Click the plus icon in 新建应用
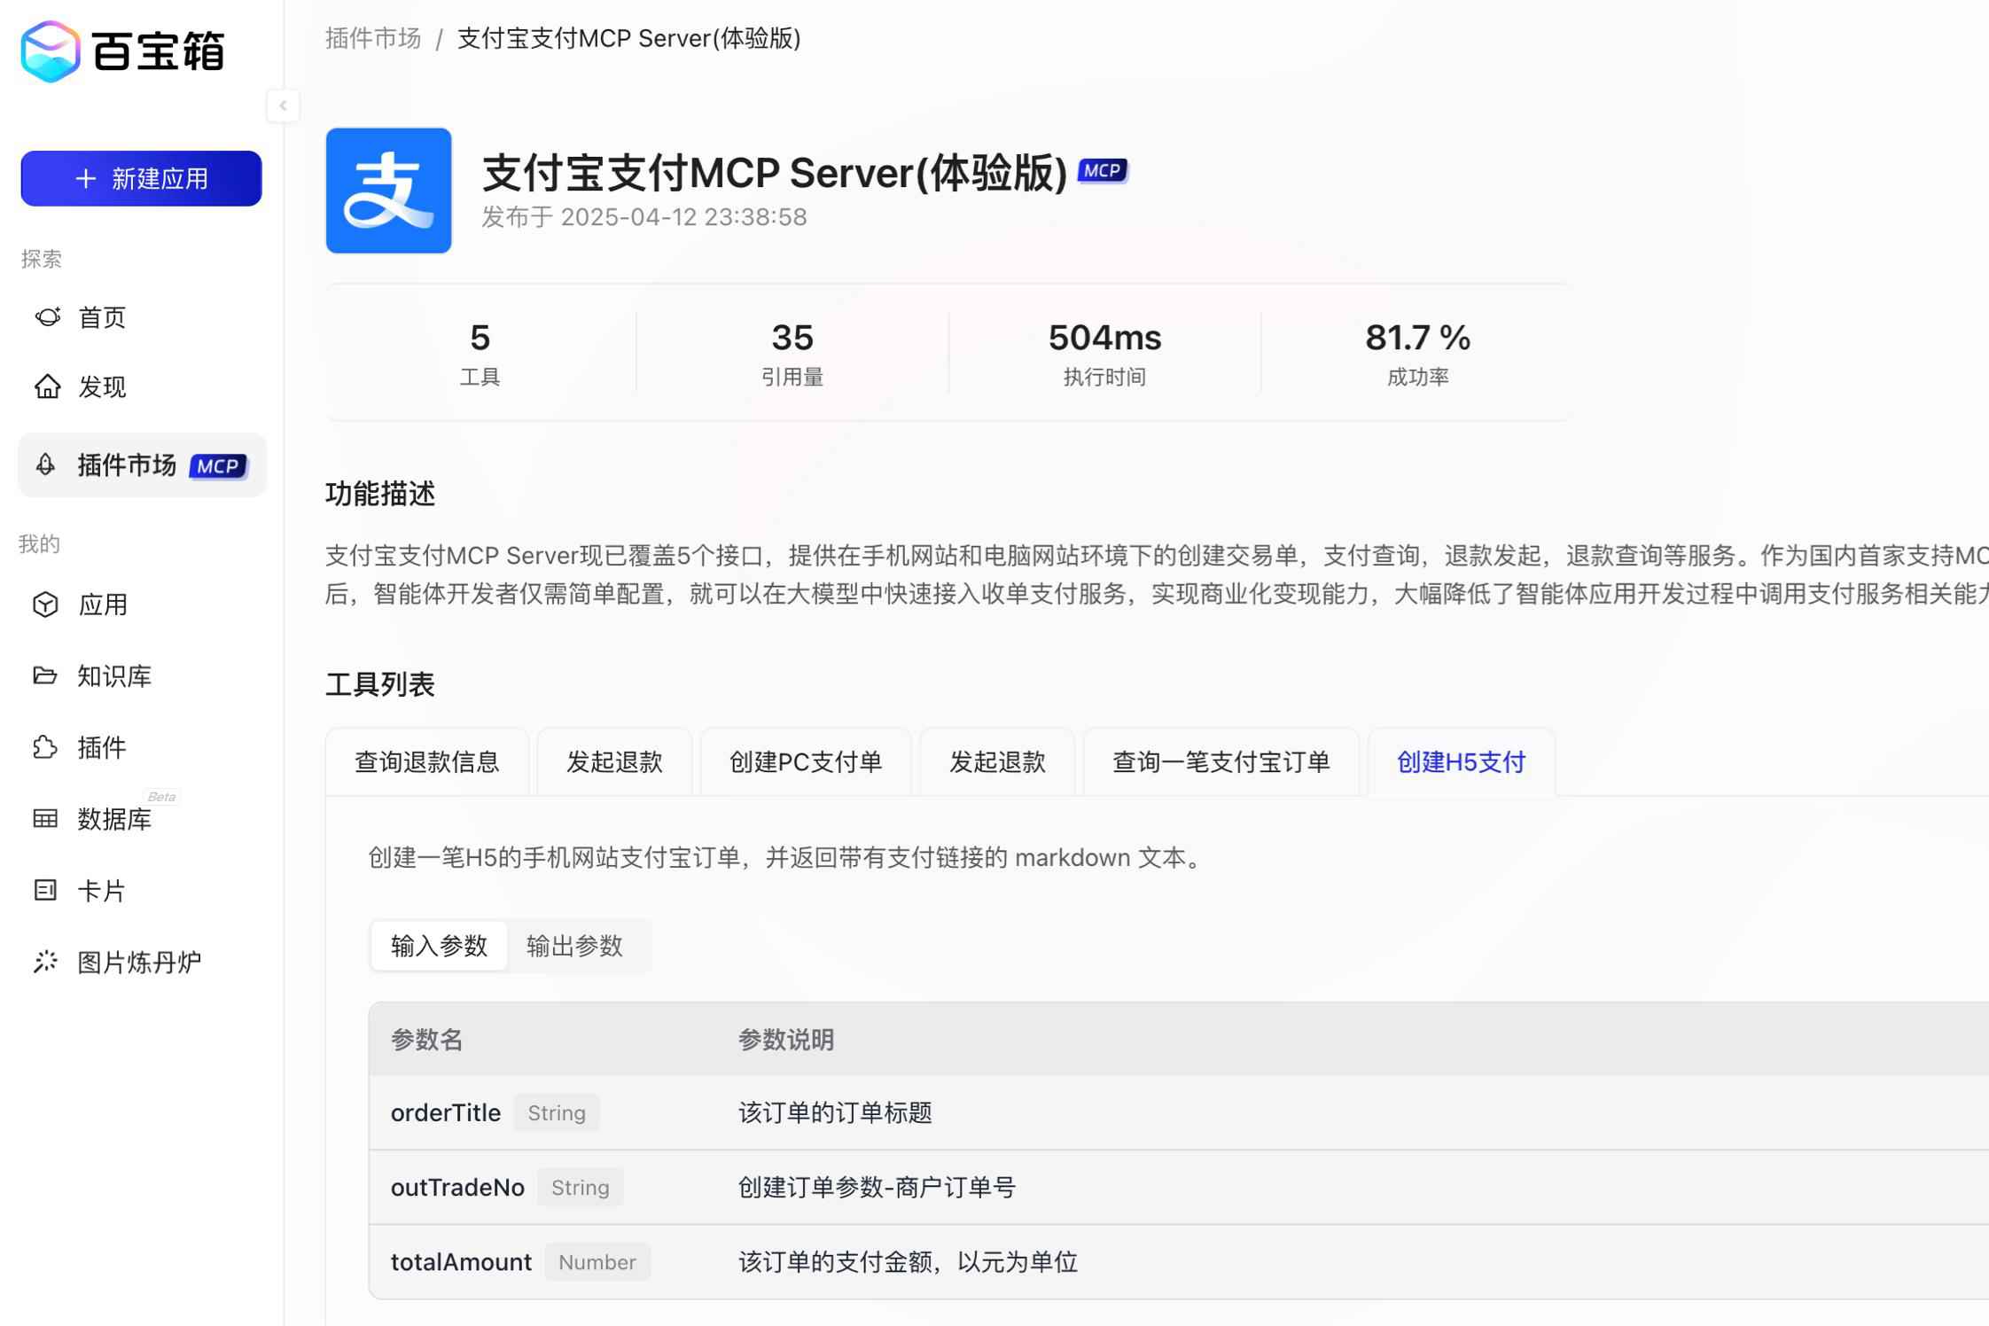 [x=86, y=178]
